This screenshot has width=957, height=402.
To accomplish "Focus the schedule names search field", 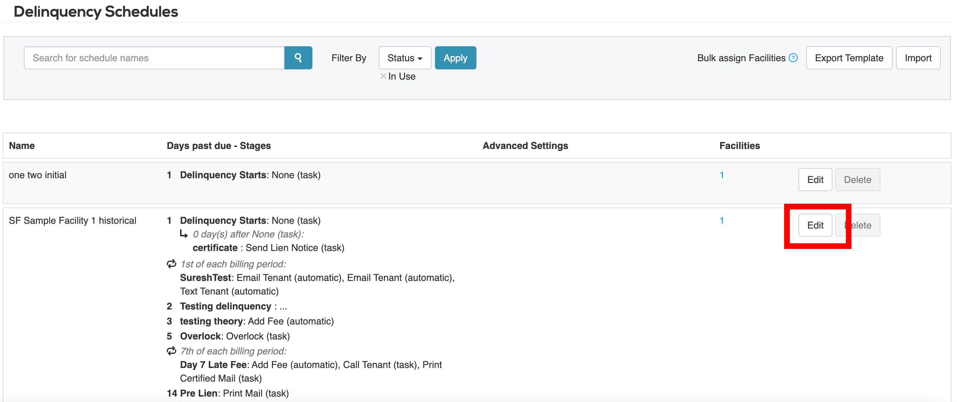I will (x=154, y=57).
